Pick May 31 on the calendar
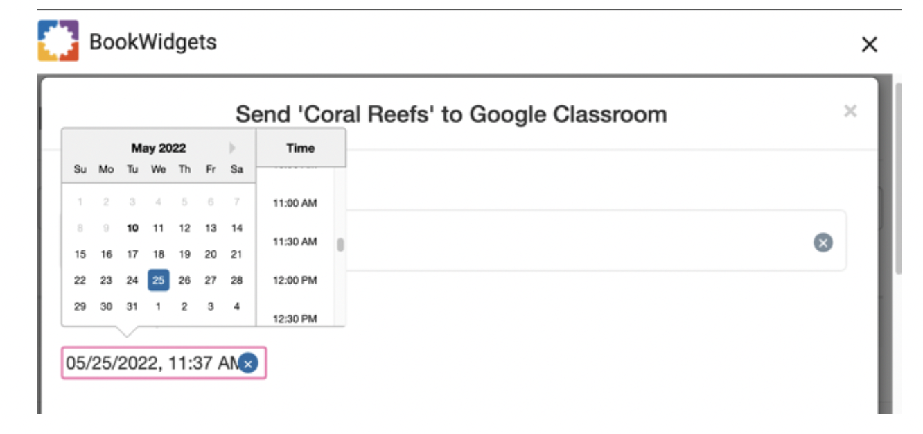The image size is (923, 434). (x=132, y=306)
